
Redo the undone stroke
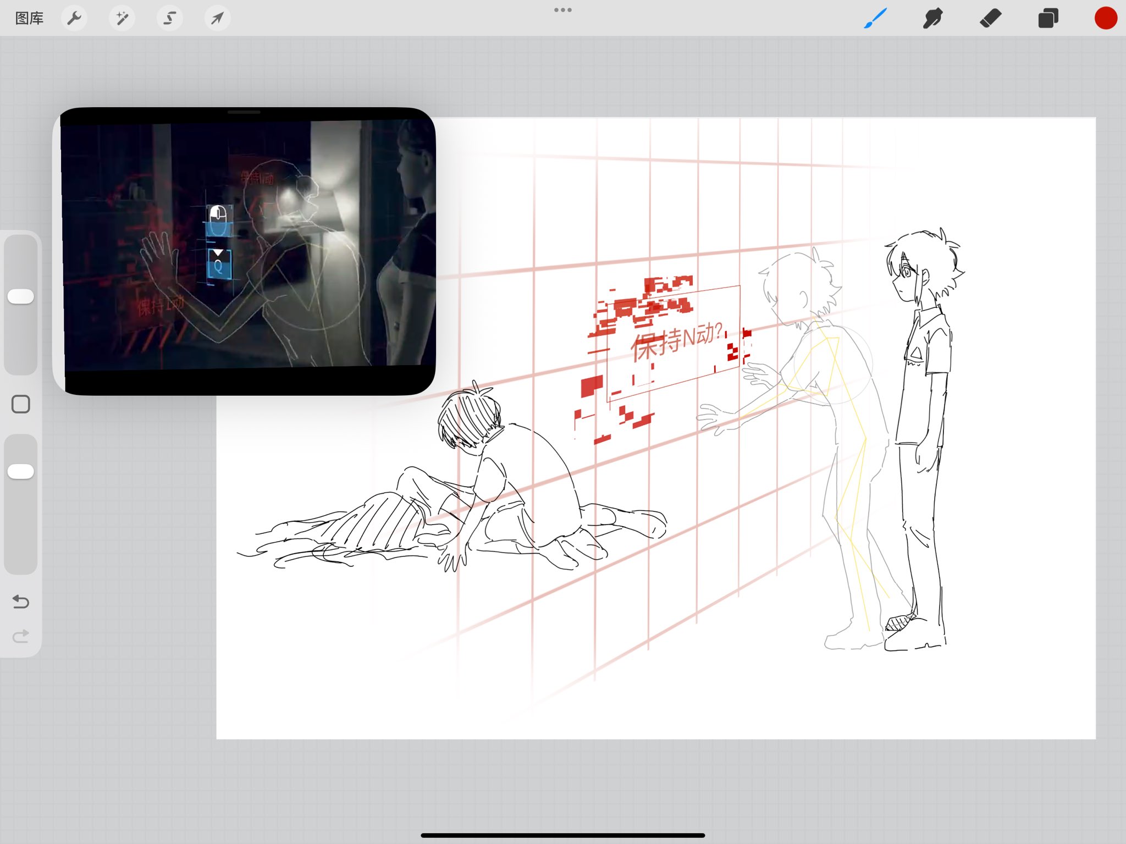click(x=21, y=637)
